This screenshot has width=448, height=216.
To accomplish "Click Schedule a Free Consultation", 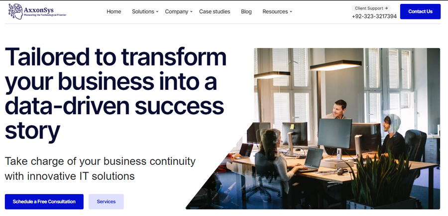I will coord(44,202).
